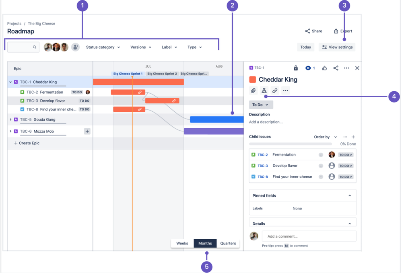Click the Share icon button
The height and width of the screenshot is (273, 402).
[313, 31]
